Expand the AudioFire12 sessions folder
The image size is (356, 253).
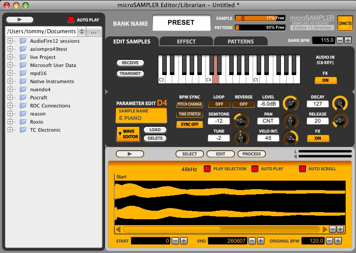click(10, 41)
